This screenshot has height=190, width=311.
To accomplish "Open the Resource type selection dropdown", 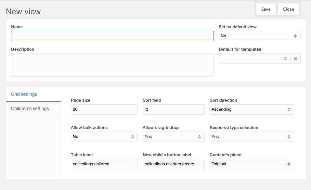I will click(x=252, y=137).
